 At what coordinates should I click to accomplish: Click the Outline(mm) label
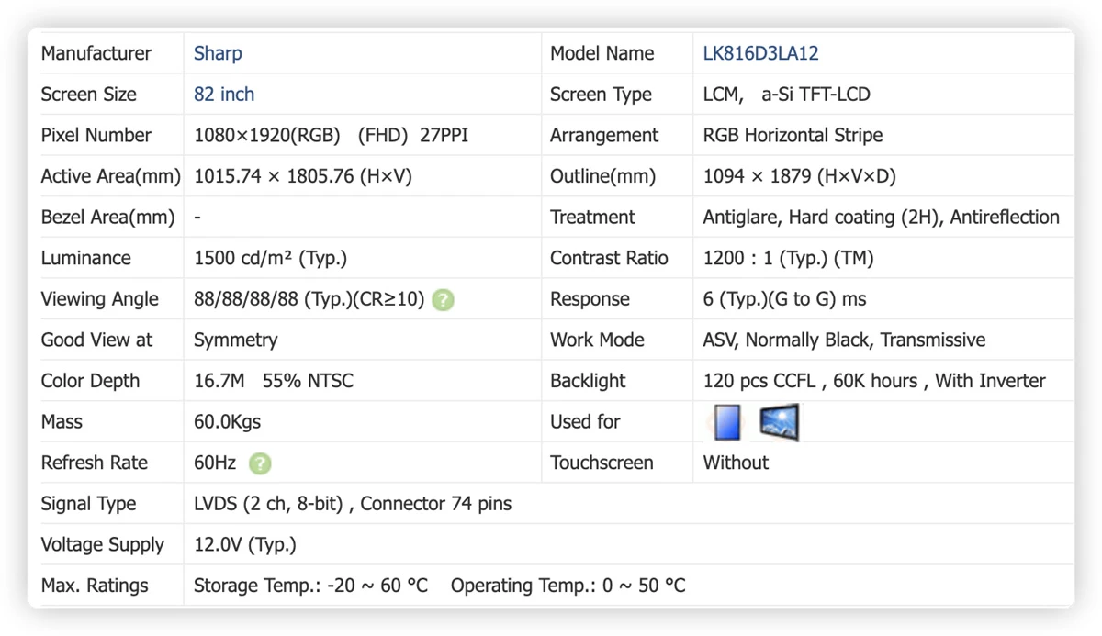[603, 176]
